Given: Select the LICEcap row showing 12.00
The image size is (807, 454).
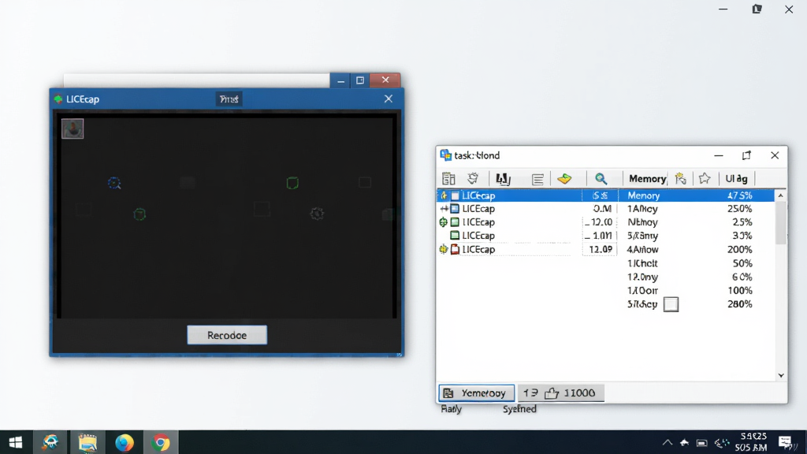Looking at the screenshot, I should [x=605, y=221].
